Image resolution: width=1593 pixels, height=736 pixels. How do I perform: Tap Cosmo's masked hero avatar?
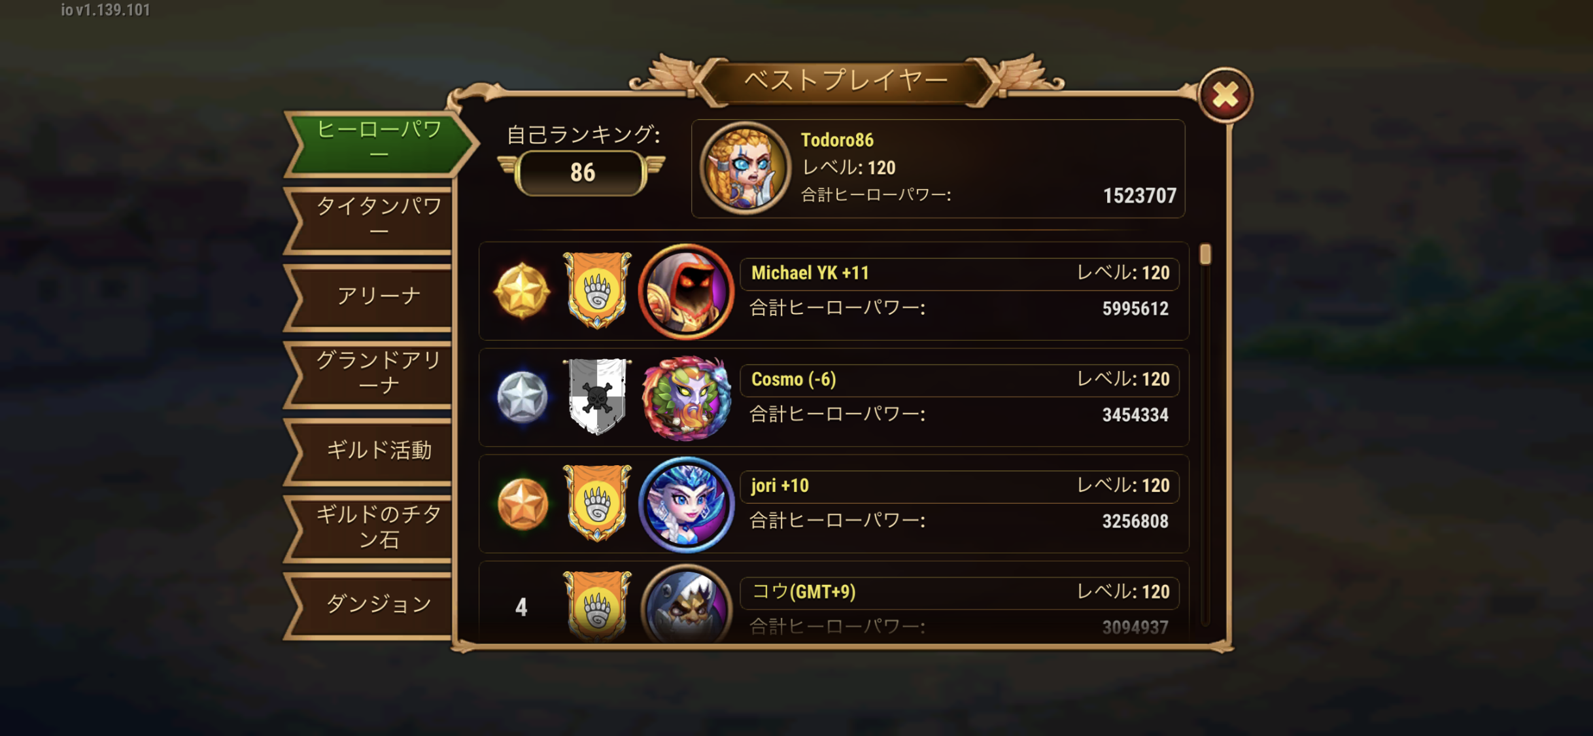point(686,398)
